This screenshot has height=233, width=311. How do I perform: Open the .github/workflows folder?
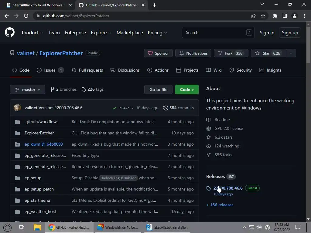[41, 122]
